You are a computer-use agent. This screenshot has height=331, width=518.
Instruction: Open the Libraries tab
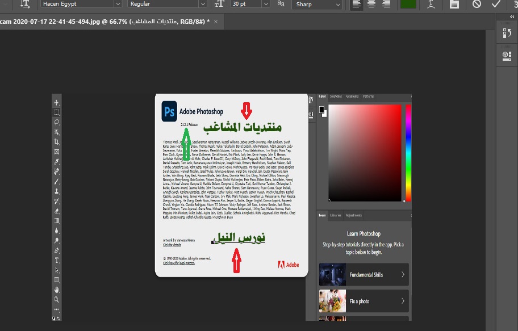336,216
